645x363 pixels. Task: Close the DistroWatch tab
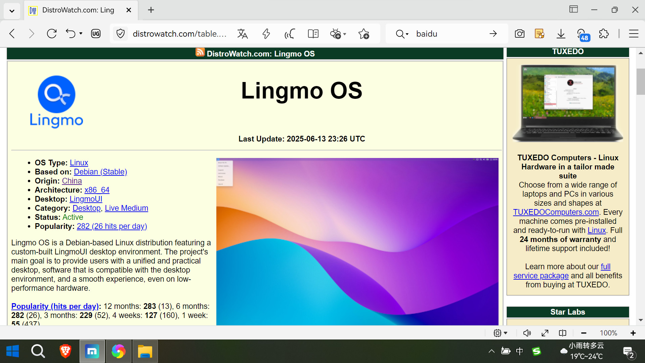pyautogui.click(x=129, y=10)
